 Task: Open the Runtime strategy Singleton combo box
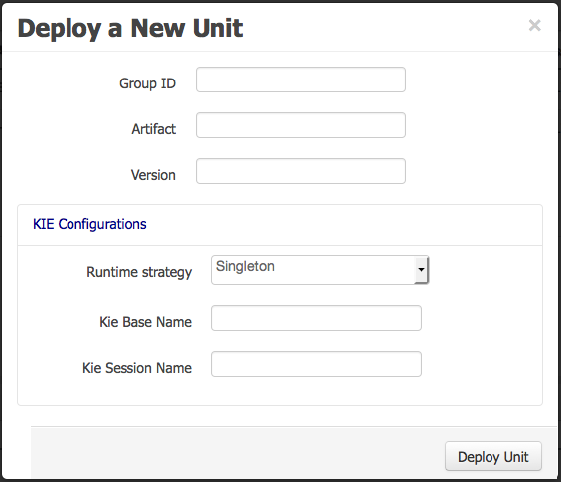tap(320, 270)
